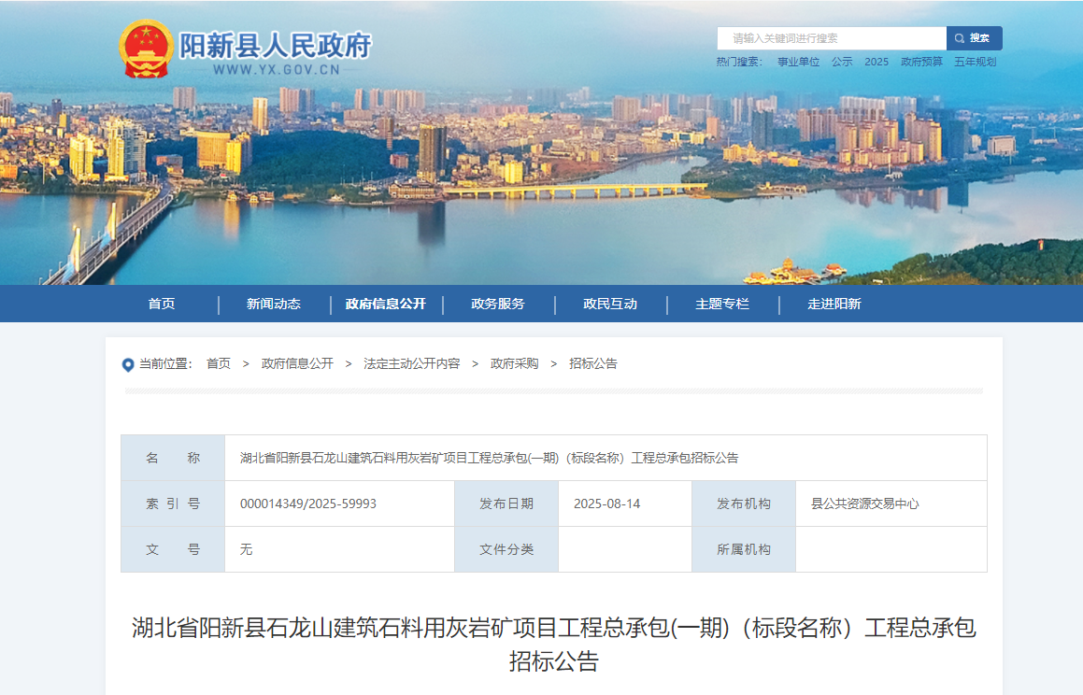Go to 首页 in the breadcrumb
This screenshot has width=1083, height=695.
[x=219, y=363]
